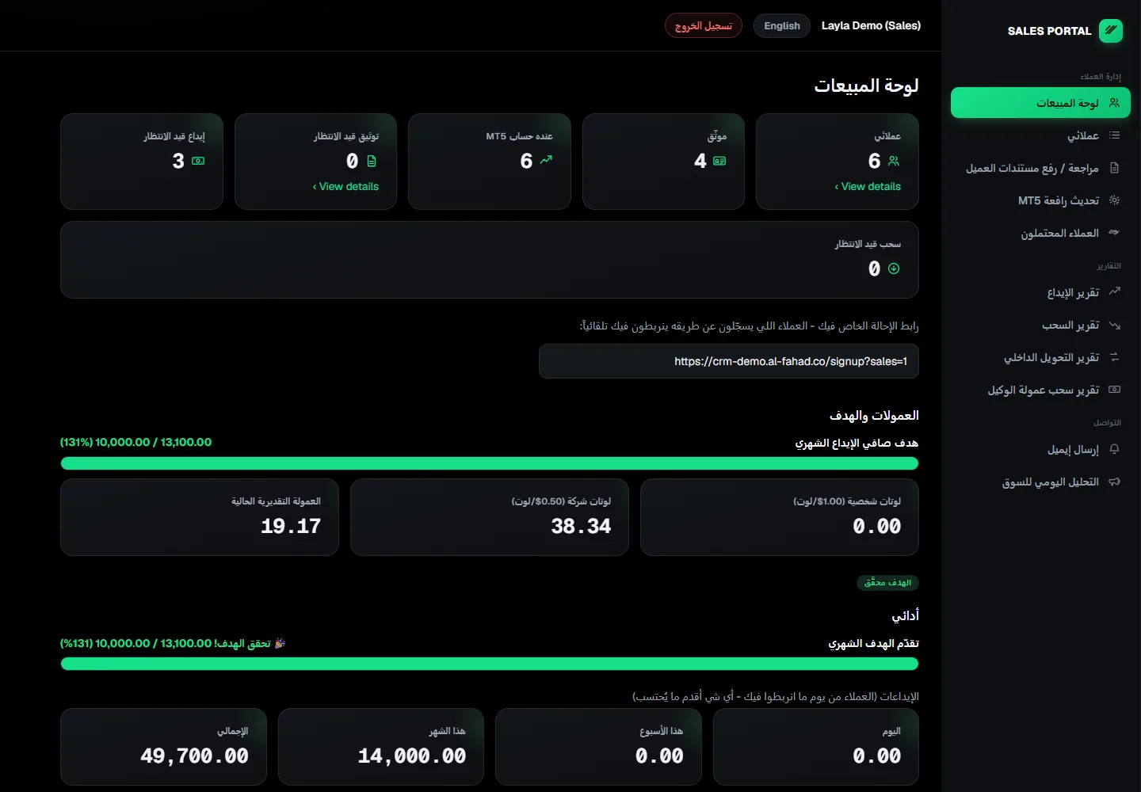The height and width of the screenshot is (792, 1141).
Task: Click the 0.00 اليوم deposits value
Action: tap(876, 756)
